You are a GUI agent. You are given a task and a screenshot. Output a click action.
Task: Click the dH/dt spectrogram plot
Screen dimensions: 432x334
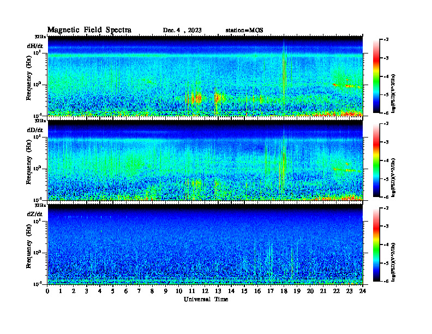tap(205, 76)
